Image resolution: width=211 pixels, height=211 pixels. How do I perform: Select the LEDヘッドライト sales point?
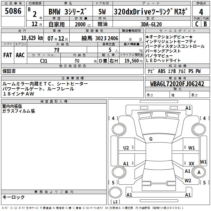pos(163,60)
